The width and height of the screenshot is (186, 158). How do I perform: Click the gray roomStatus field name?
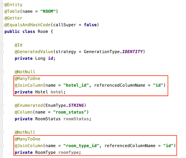76,119
